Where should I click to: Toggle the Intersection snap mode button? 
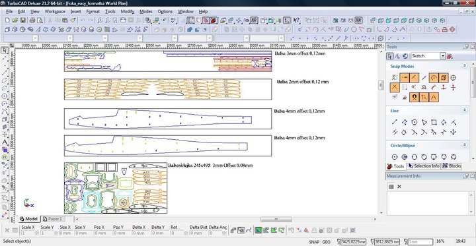click(x=394, y=88)
